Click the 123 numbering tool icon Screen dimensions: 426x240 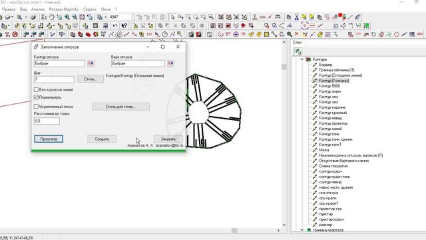(x=149, y=34)
